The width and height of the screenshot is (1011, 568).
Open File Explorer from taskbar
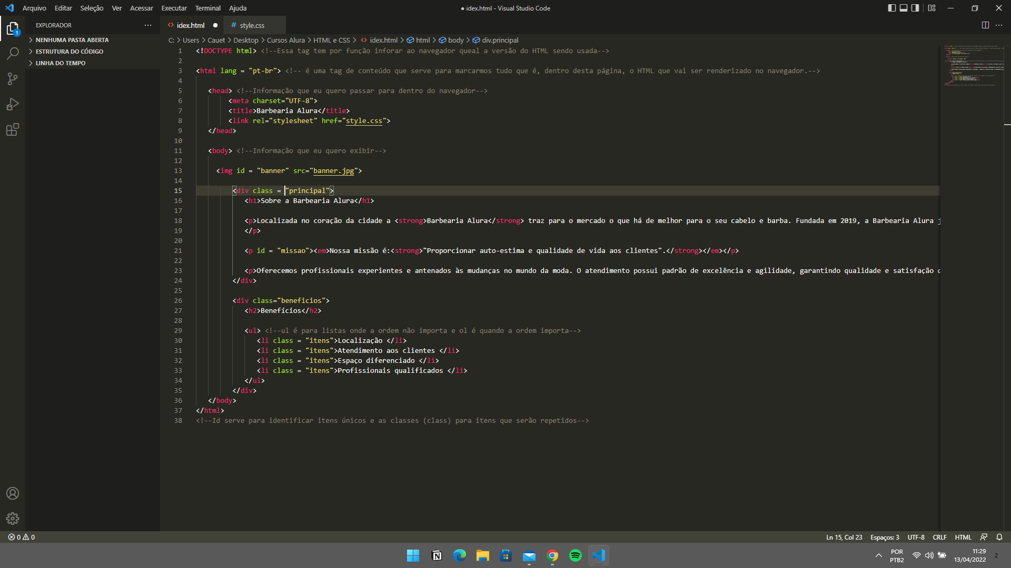tap(483, 555)
